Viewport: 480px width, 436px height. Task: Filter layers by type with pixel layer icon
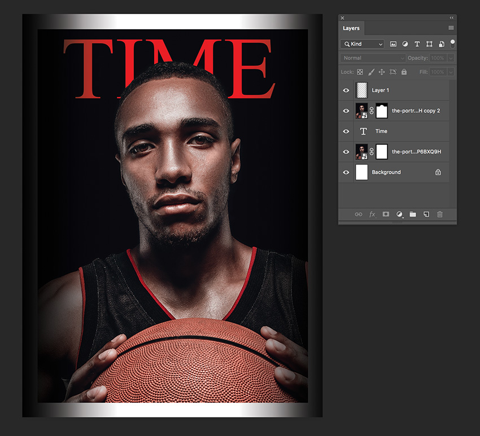click(393, 43)
